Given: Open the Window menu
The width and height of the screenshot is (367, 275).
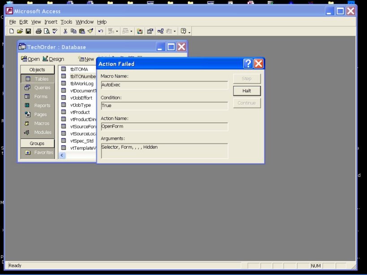Looking at the screenshot, I should [85, 22].
